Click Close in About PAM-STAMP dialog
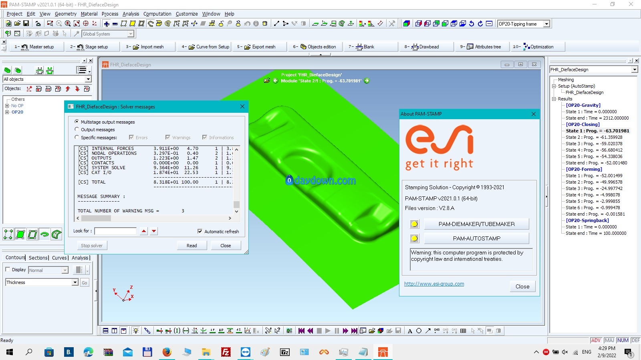This screenshot has height=360, width=641. coord(522,286)
